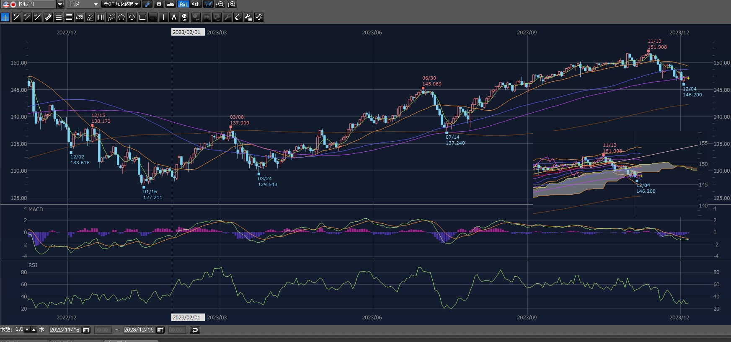Select the eraser tool in drawing toolbar
This screenshot has height=342, width=731.
tap(238, 17)
